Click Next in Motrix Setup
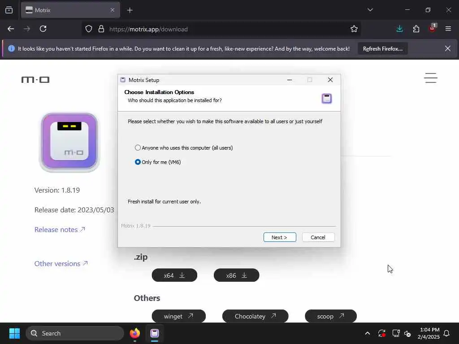 (x=280, y=237)
